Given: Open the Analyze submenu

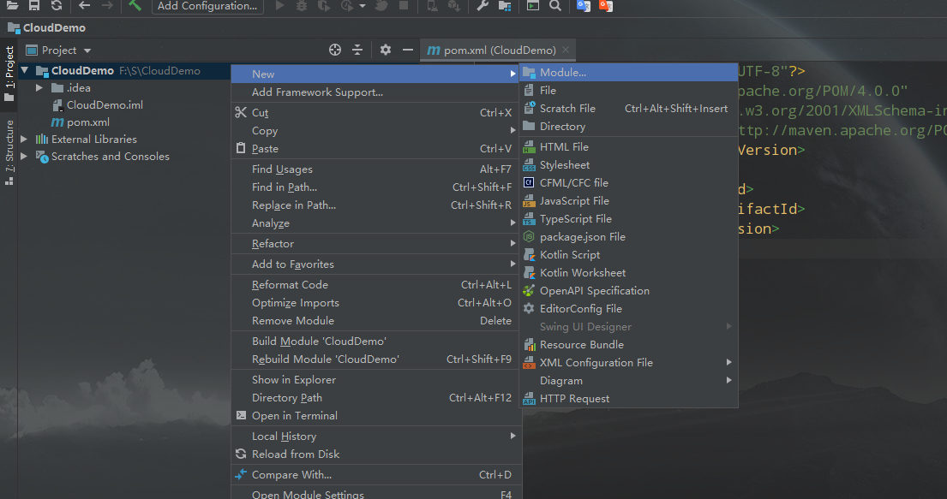Looking at the screenshot, I should coord(375,223).
